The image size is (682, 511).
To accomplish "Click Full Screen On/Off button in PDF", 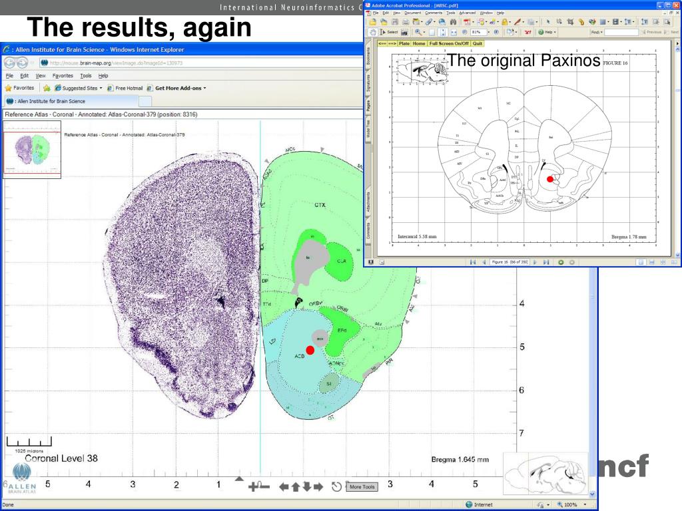I will [449, 43].
